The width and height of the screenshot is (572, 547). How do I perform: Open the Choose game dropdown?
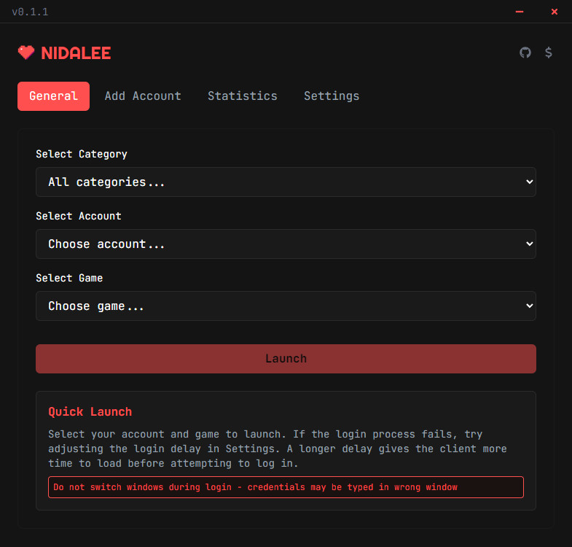(286, 306)
